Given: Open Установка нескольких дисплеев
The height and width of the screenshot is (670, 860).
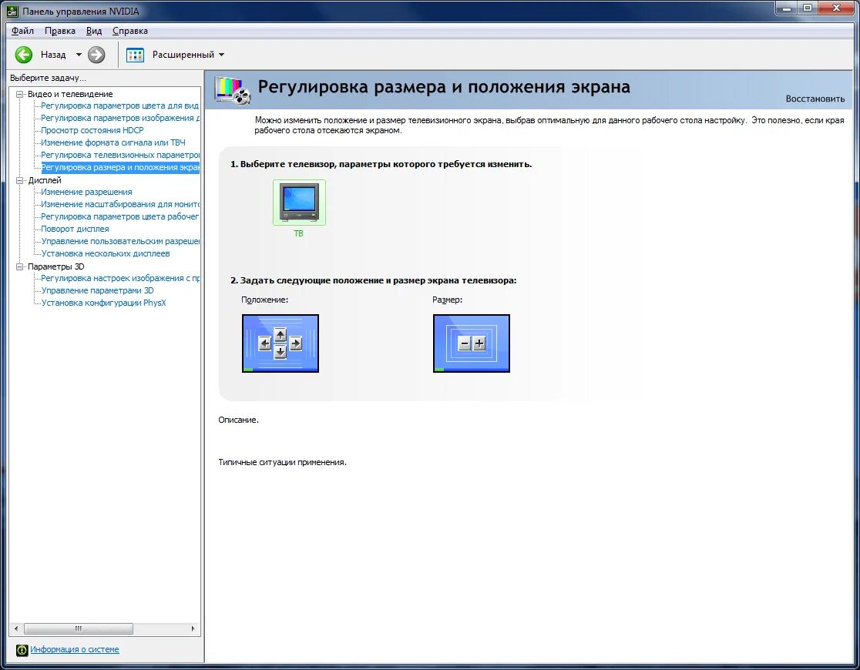Looking at the screenshot, I should point(106,253).
